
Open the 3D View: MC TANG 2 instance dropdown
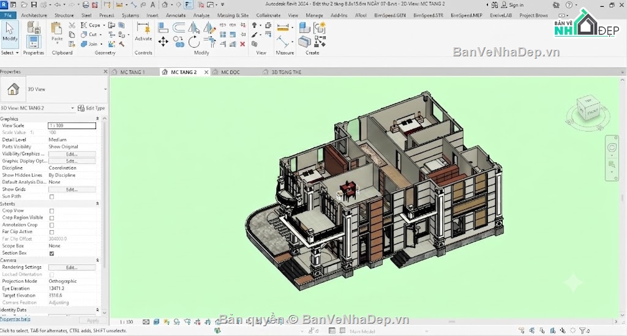tap(72, 108)
